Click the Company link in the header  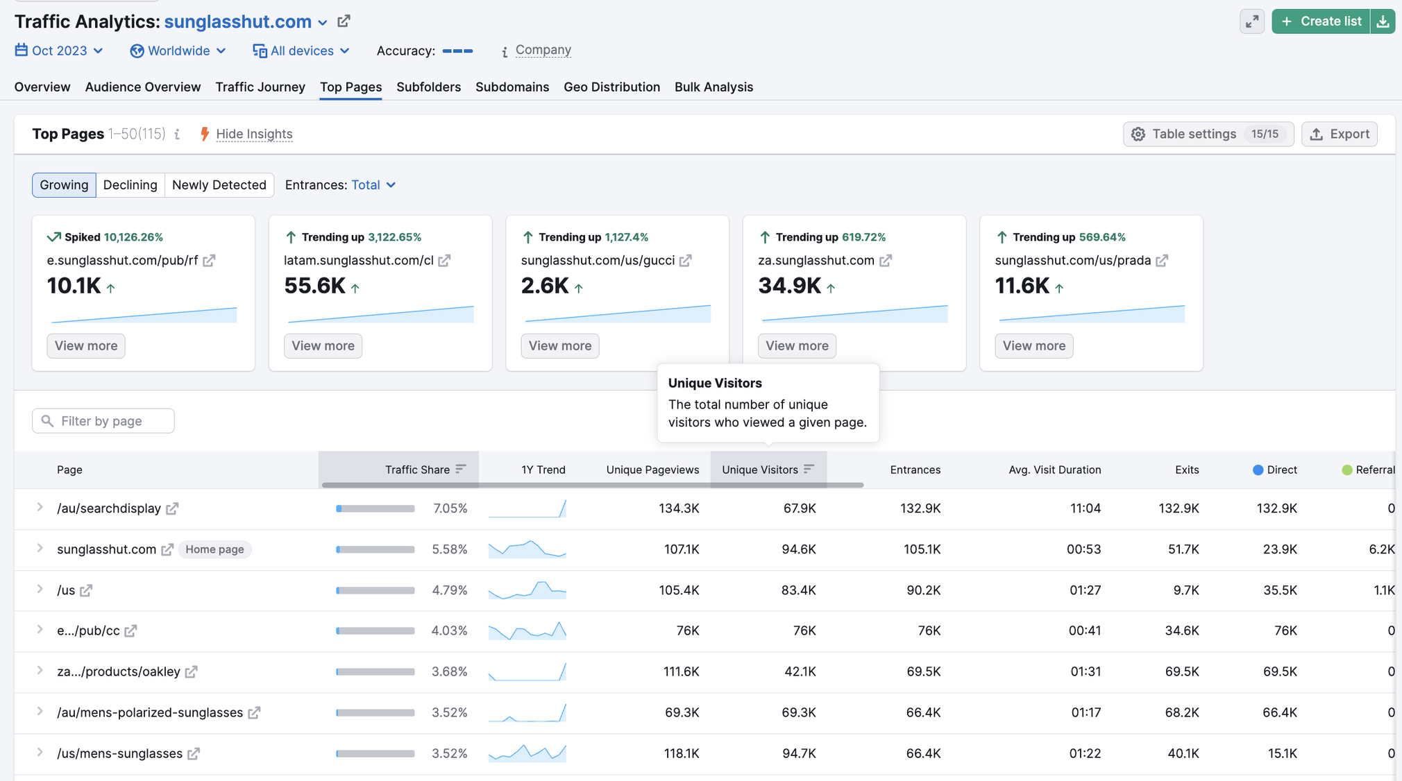click(543, 50)
